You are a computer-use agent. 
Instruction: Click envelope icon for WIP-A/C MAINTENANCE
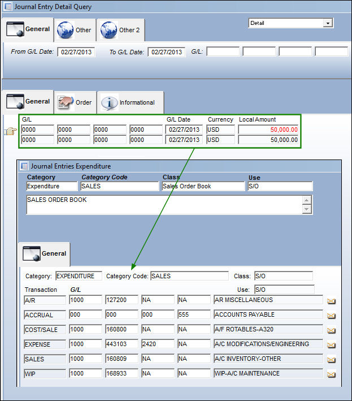click(331, 374)
